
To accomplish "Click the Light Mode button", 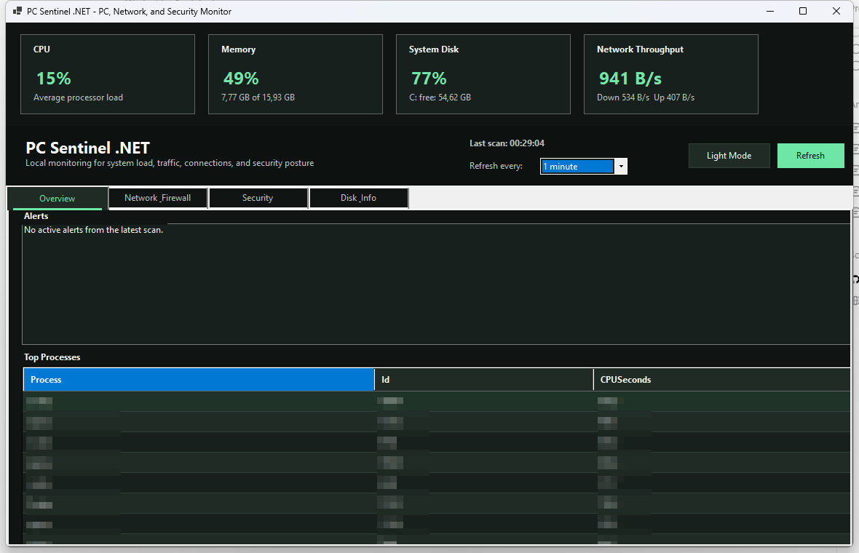I will point(729,156).
